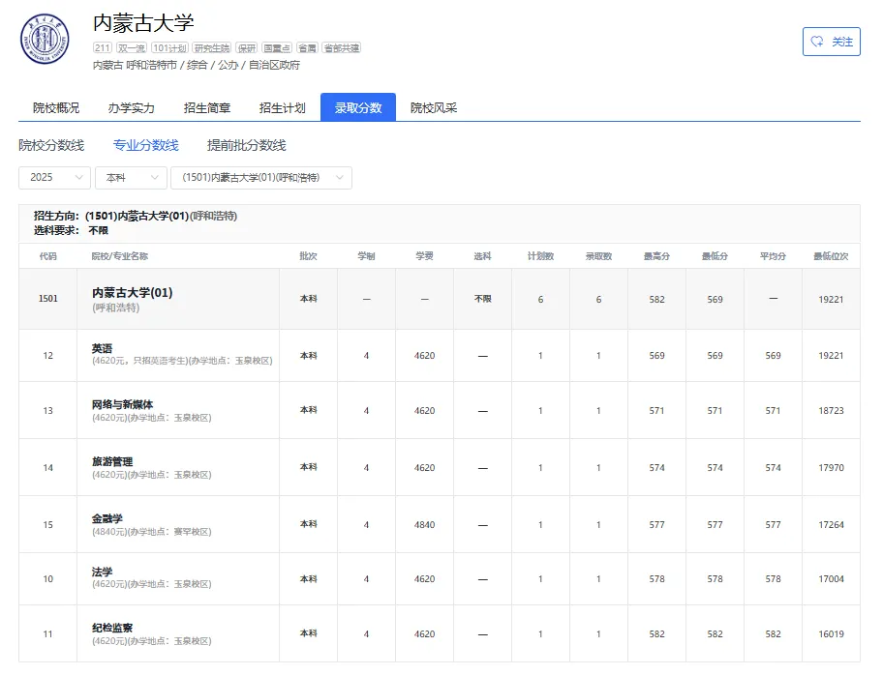Click the 批次 column header

click(308, 256)
